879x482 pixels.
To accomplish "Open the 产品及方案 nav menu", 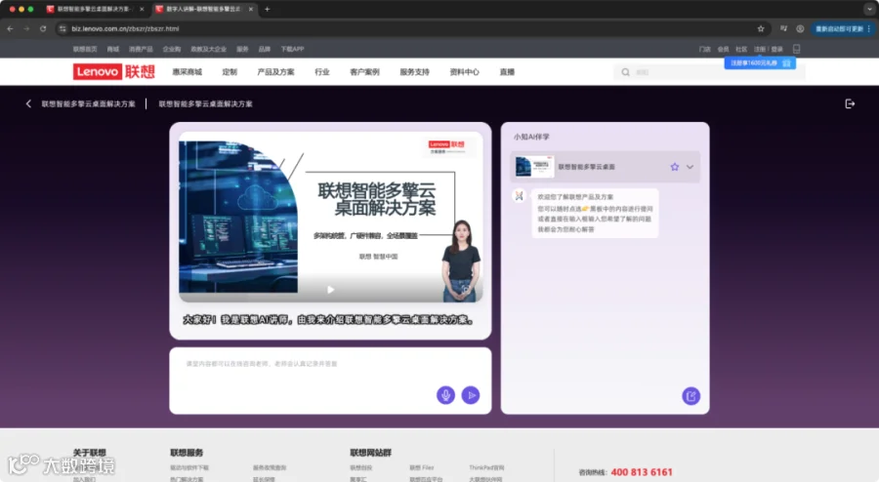I will click(x=275, y=72).
